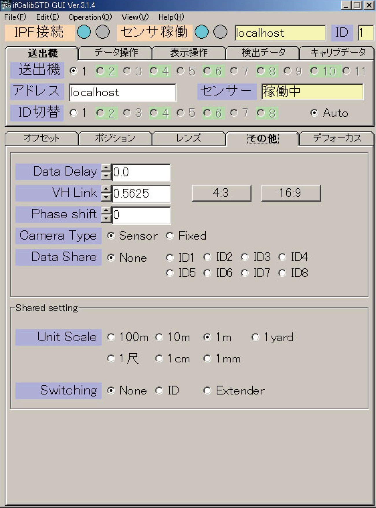
Task: Click the app icon in title bar
Action: click(5, 5)
